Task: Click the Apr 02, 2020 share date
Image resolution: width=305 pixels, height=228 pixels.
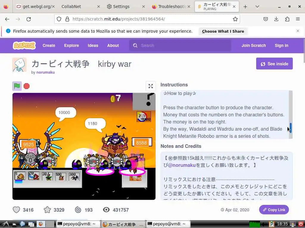Action: 237,210
